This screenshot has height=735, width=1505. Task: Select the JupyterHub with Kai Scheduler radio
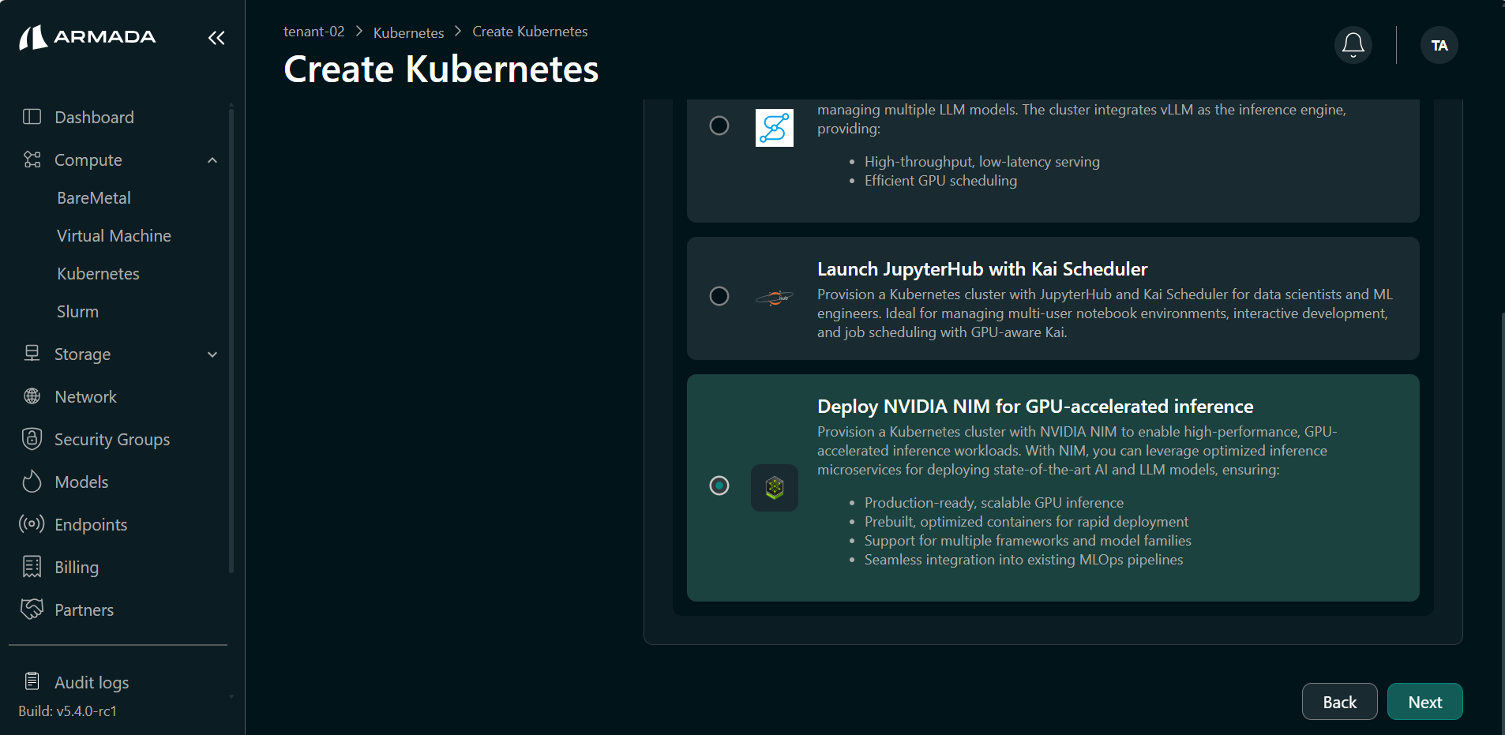(719, 296)
